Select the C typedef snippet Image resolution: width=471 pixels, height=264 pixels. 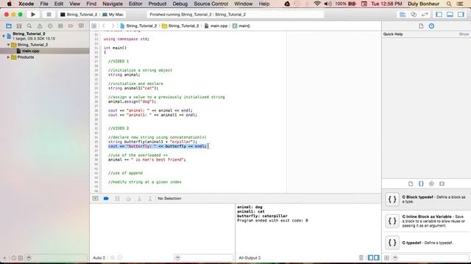[x=426, y=243]
